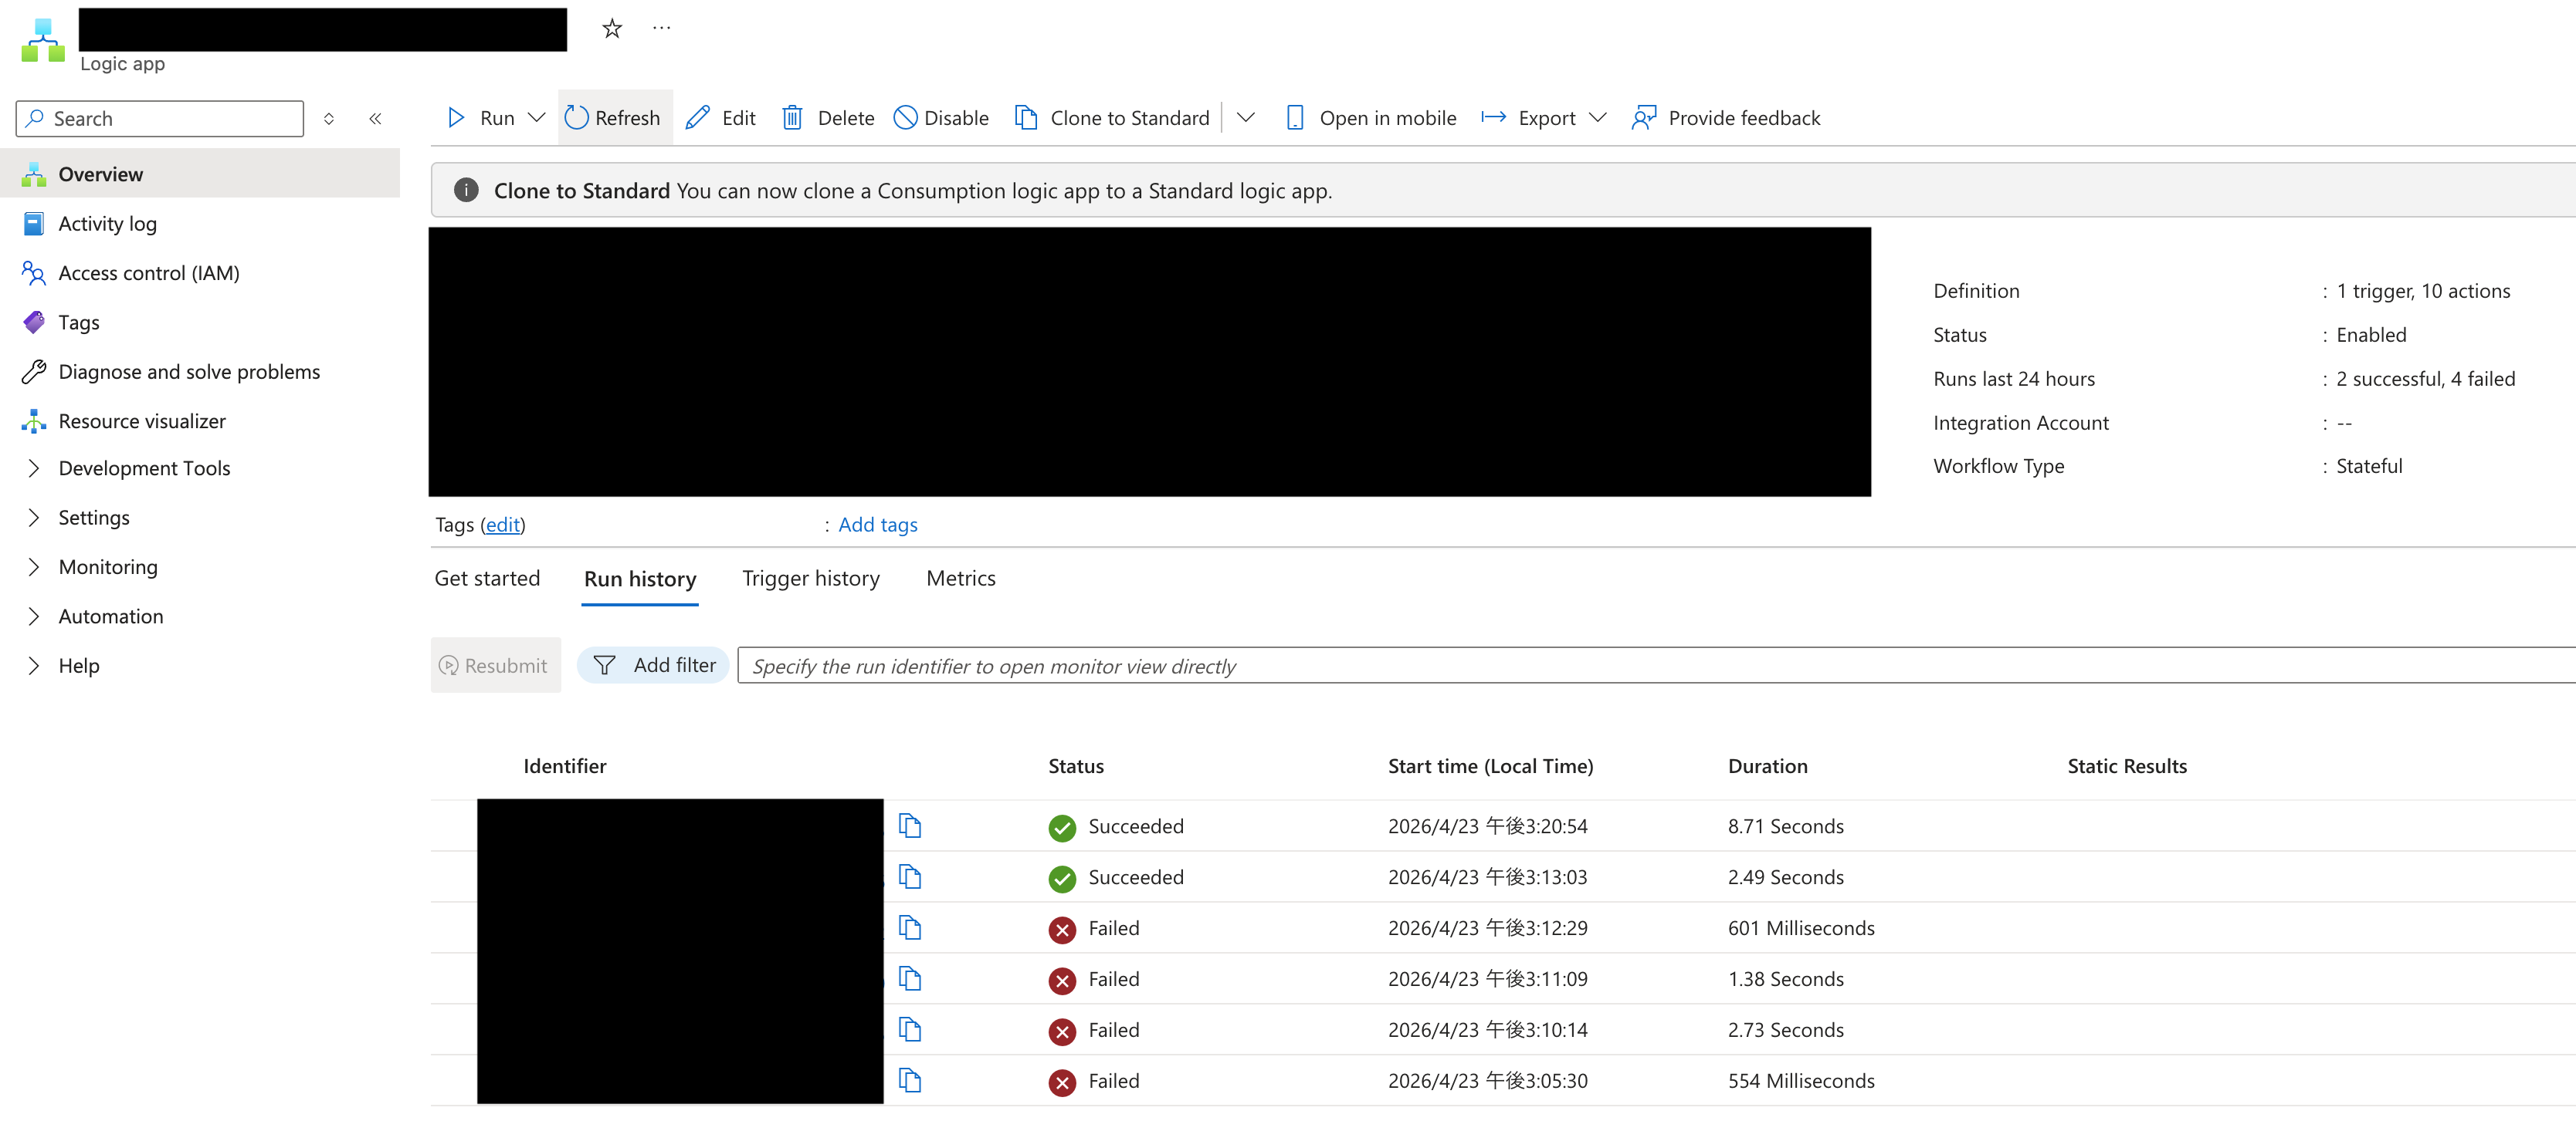Open dropdown next to Clone to Standard
This screenshot has width=2576, height=1148.
tap(1246, 118)
